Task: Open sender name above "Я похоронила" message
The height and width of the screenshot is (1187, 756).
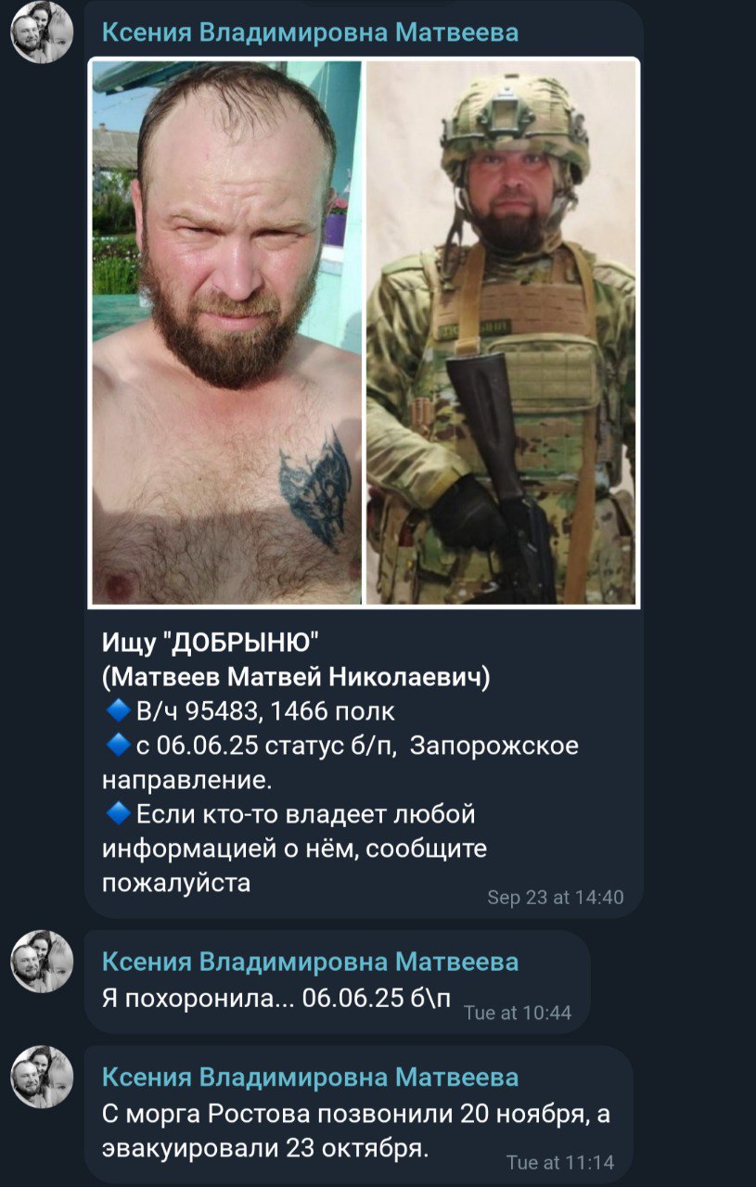Action: click(x=310, y=961)
